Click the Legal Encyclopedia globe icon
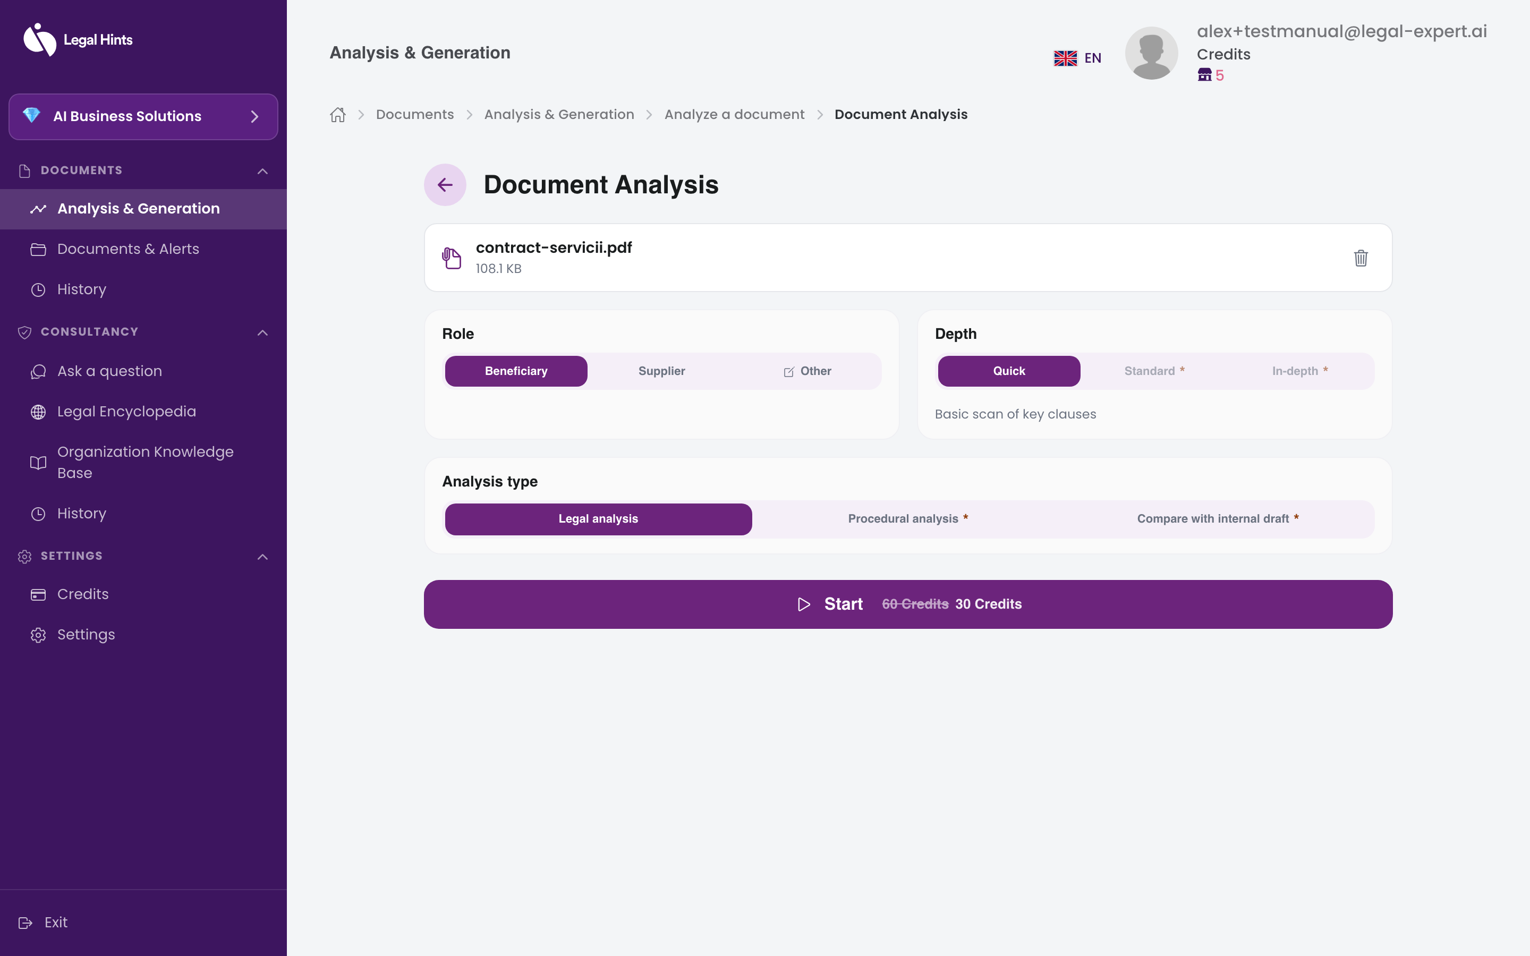Image resolution: width=1530 pixels, height=956 pixels. pyautogui.click(x=39, y=412)
